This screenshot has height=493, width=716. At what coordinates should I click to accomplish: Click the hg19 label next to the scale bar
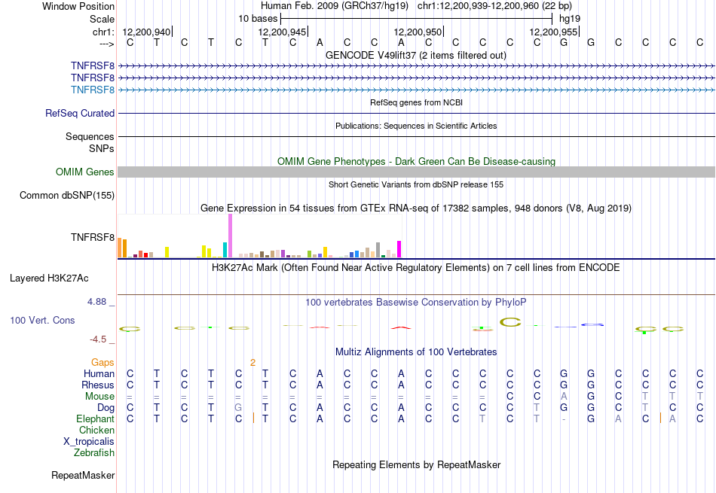point(570,19)
